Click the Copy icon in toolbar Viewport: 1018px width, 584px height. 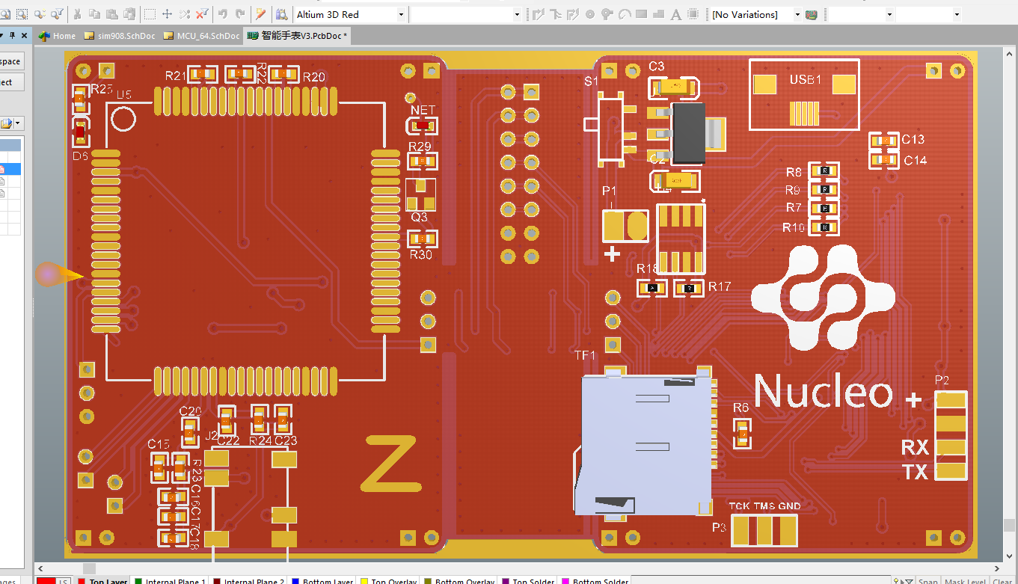(94, 14)
